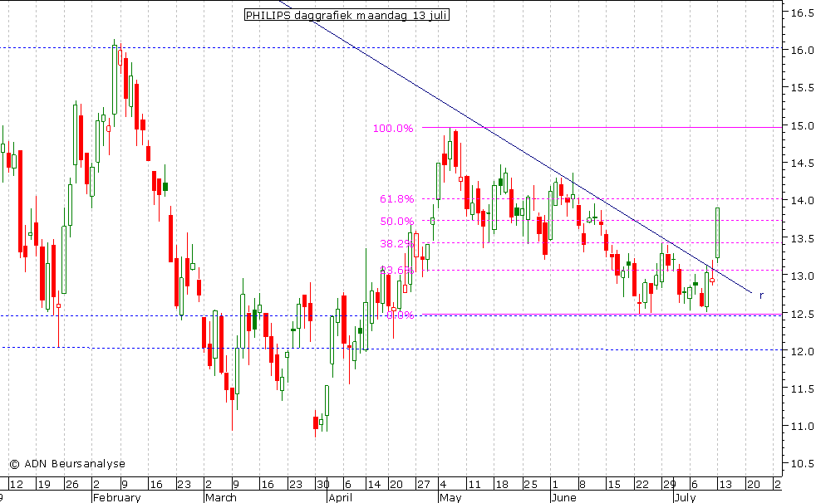The height and width of the screenshot is (503, 816).
Task: Click the 13.5 price axis value
Action: 803,239
